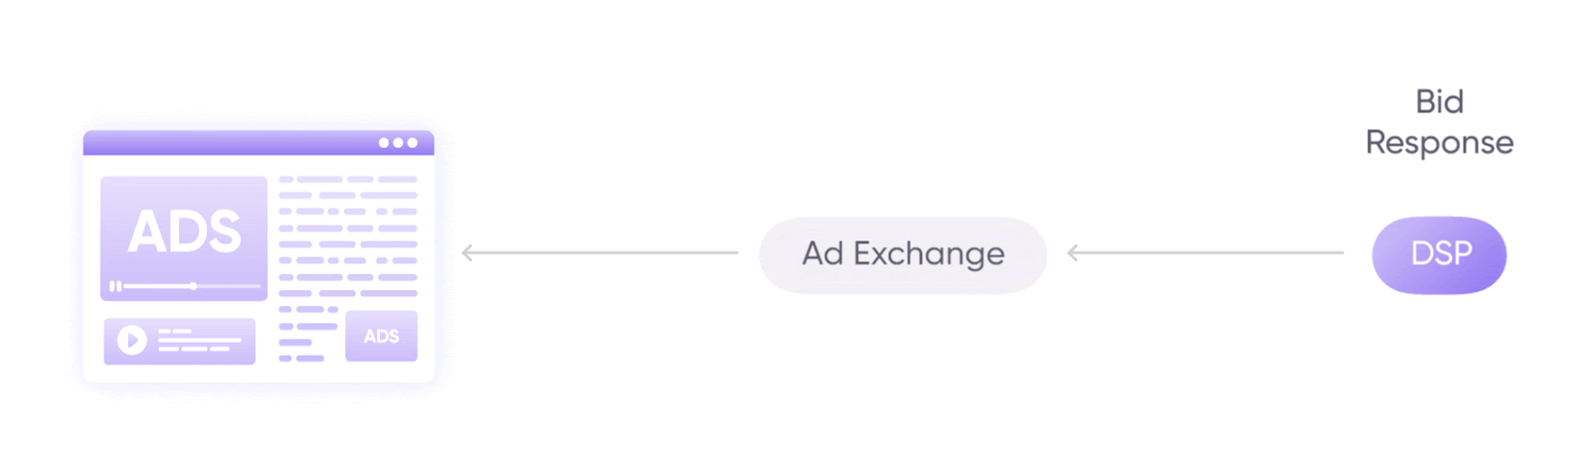
Task: Select the Ad Exchange pill
Action: 903,254
